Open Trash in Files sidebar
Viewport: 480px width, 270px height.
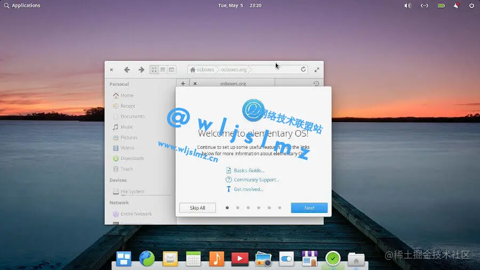[123, 169]
